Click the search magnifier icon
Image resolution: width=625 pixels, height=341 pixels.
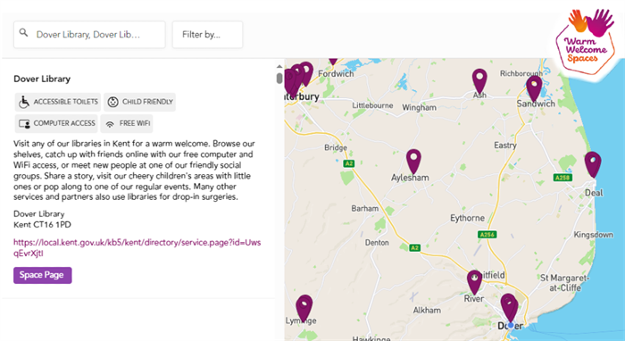(23, 33)
